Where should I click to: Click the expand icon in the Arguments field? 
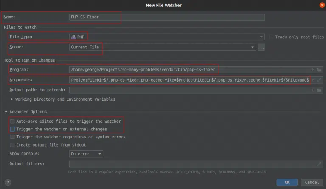click(x=319, y=80)
